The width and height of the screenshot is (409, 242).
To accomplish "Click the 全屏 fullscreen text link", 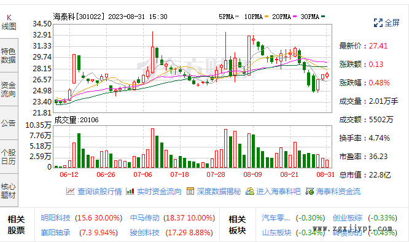I will [392, 23].
